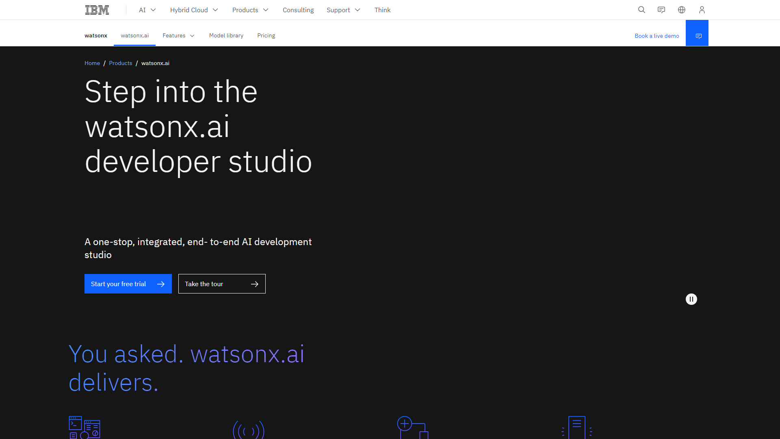Open the blue live chat icon
Image resolution: width=780 pixels, height=439 pixels.
tap(698, 36)
